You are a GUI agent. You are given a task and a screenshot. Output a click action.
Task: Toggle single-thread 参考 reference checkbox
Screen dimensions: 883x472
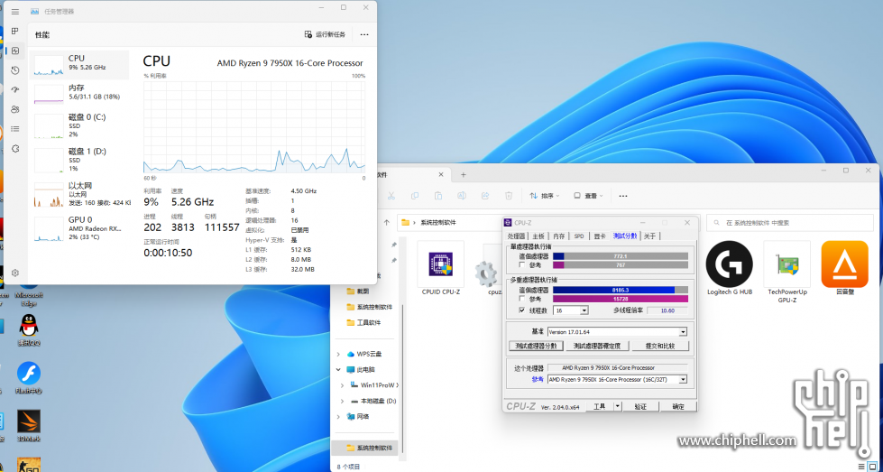(522, 264)
